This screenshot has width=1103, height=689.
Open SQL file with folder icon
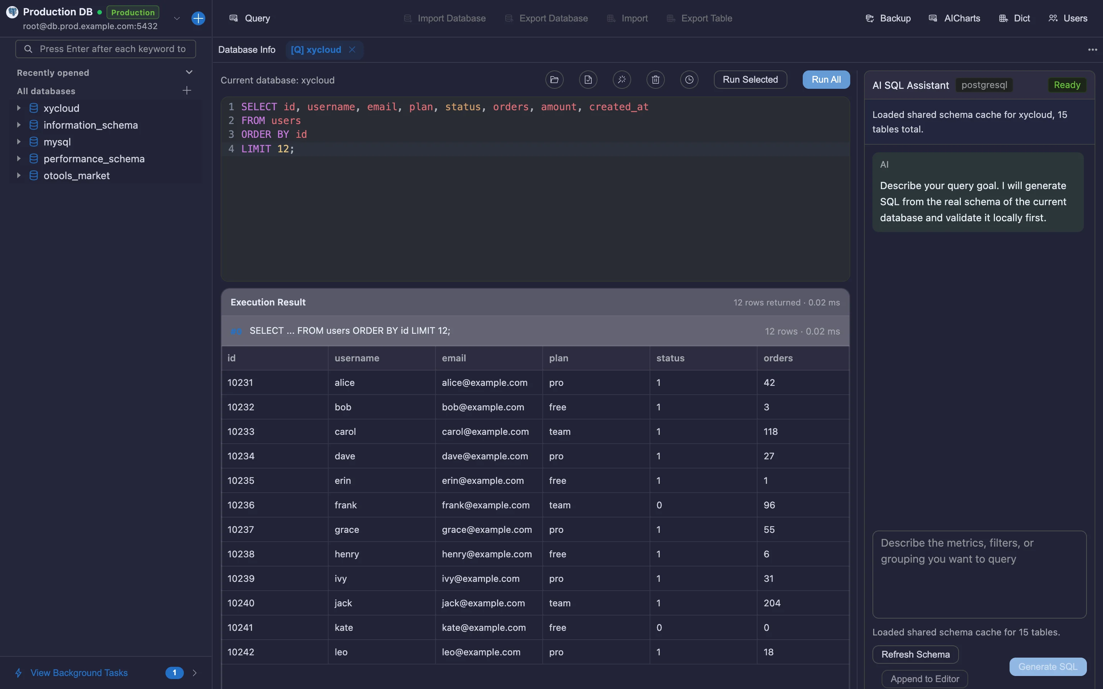tap(554, 80)
